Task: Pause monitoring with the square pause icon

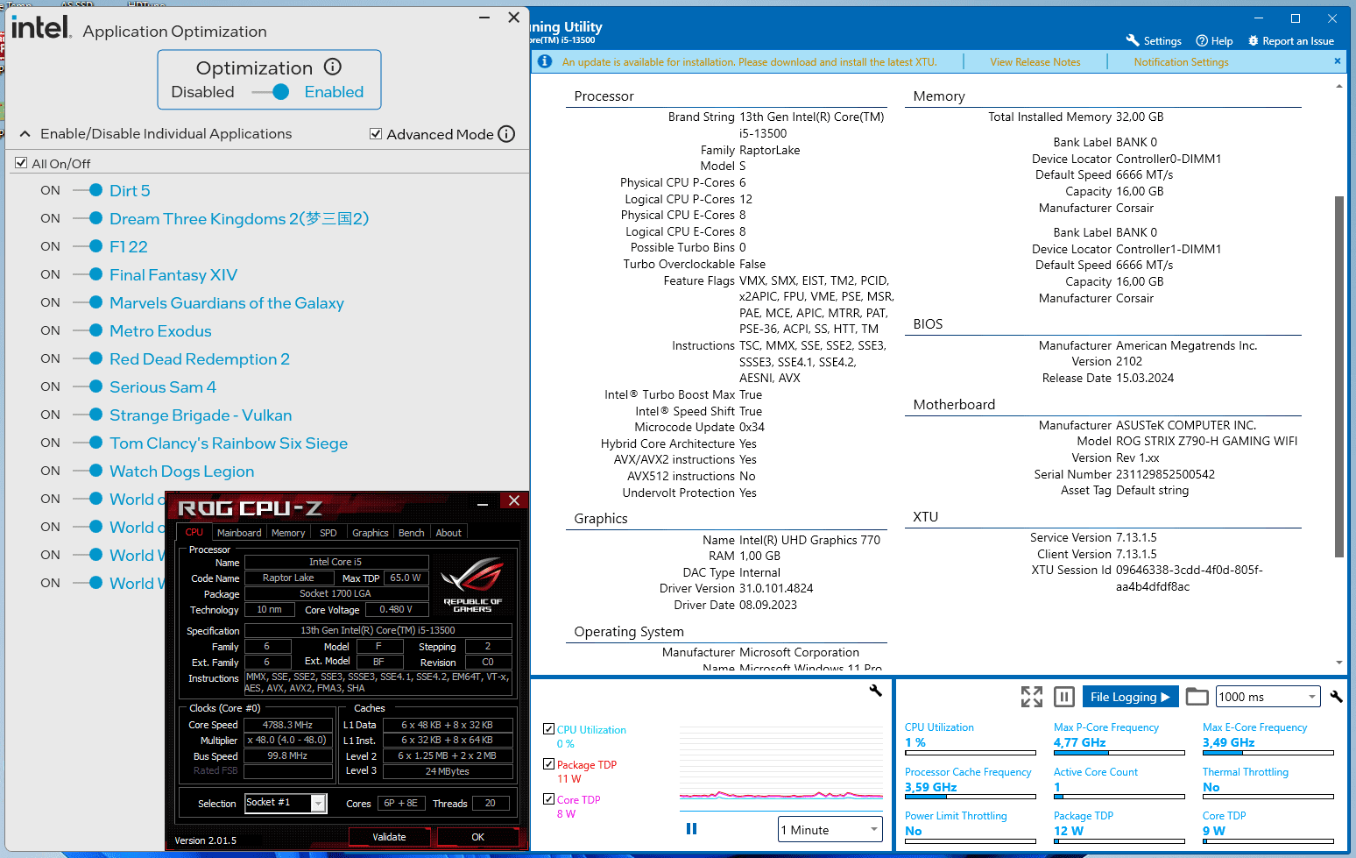Action: pyautogui.click(x=1064, y=697)
